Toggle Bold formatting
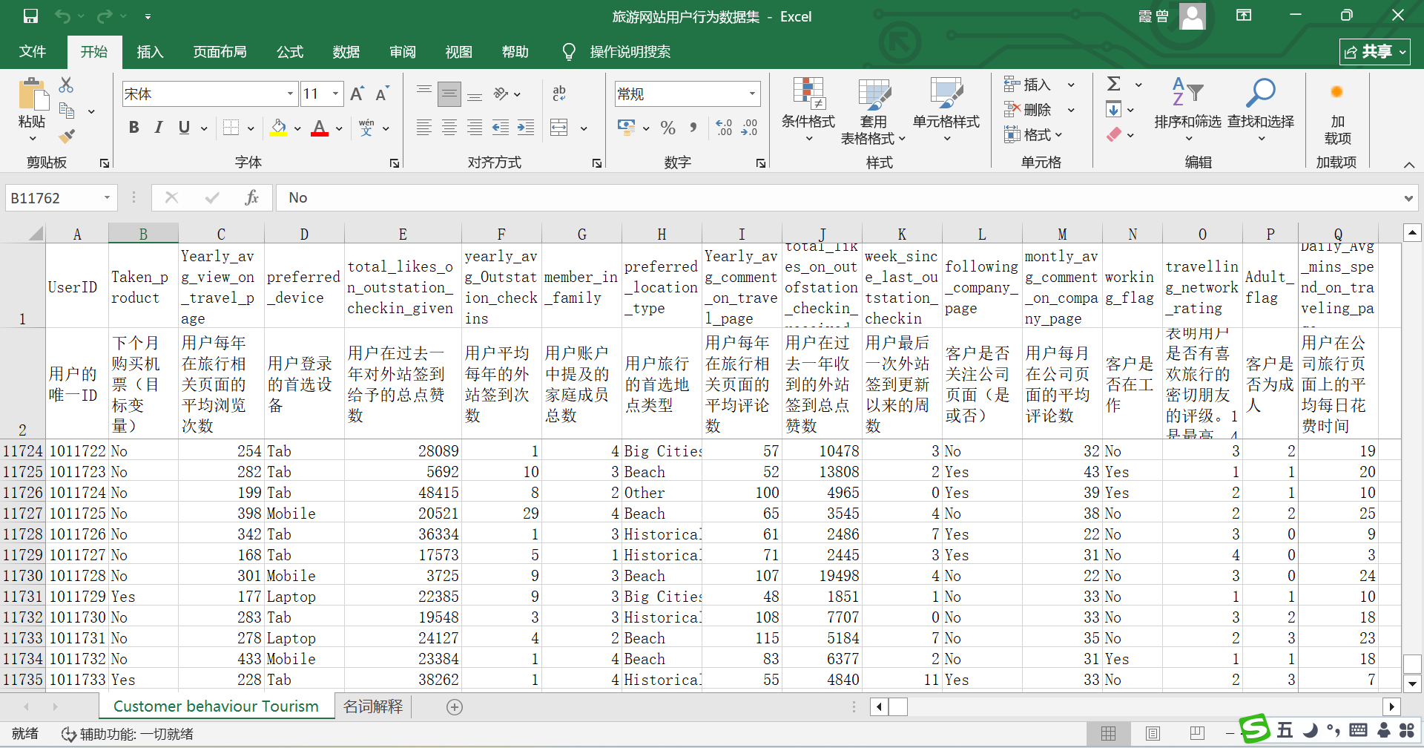The height and width of the screenshot is (748, 1424). point(133,128)
